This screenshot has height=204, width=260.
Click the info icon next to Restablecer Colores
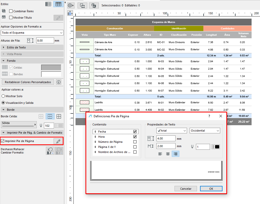[59, 82]
